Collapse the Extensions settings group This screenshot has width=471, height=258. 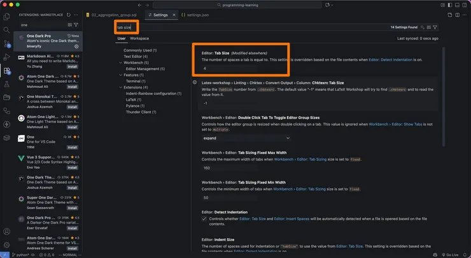click(121, 87)
